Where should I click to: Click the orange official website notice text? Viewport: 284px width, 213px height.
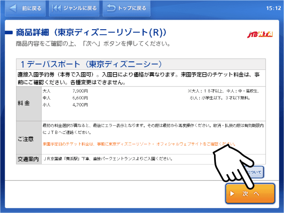pyautogui.click(x=137, y=144)
